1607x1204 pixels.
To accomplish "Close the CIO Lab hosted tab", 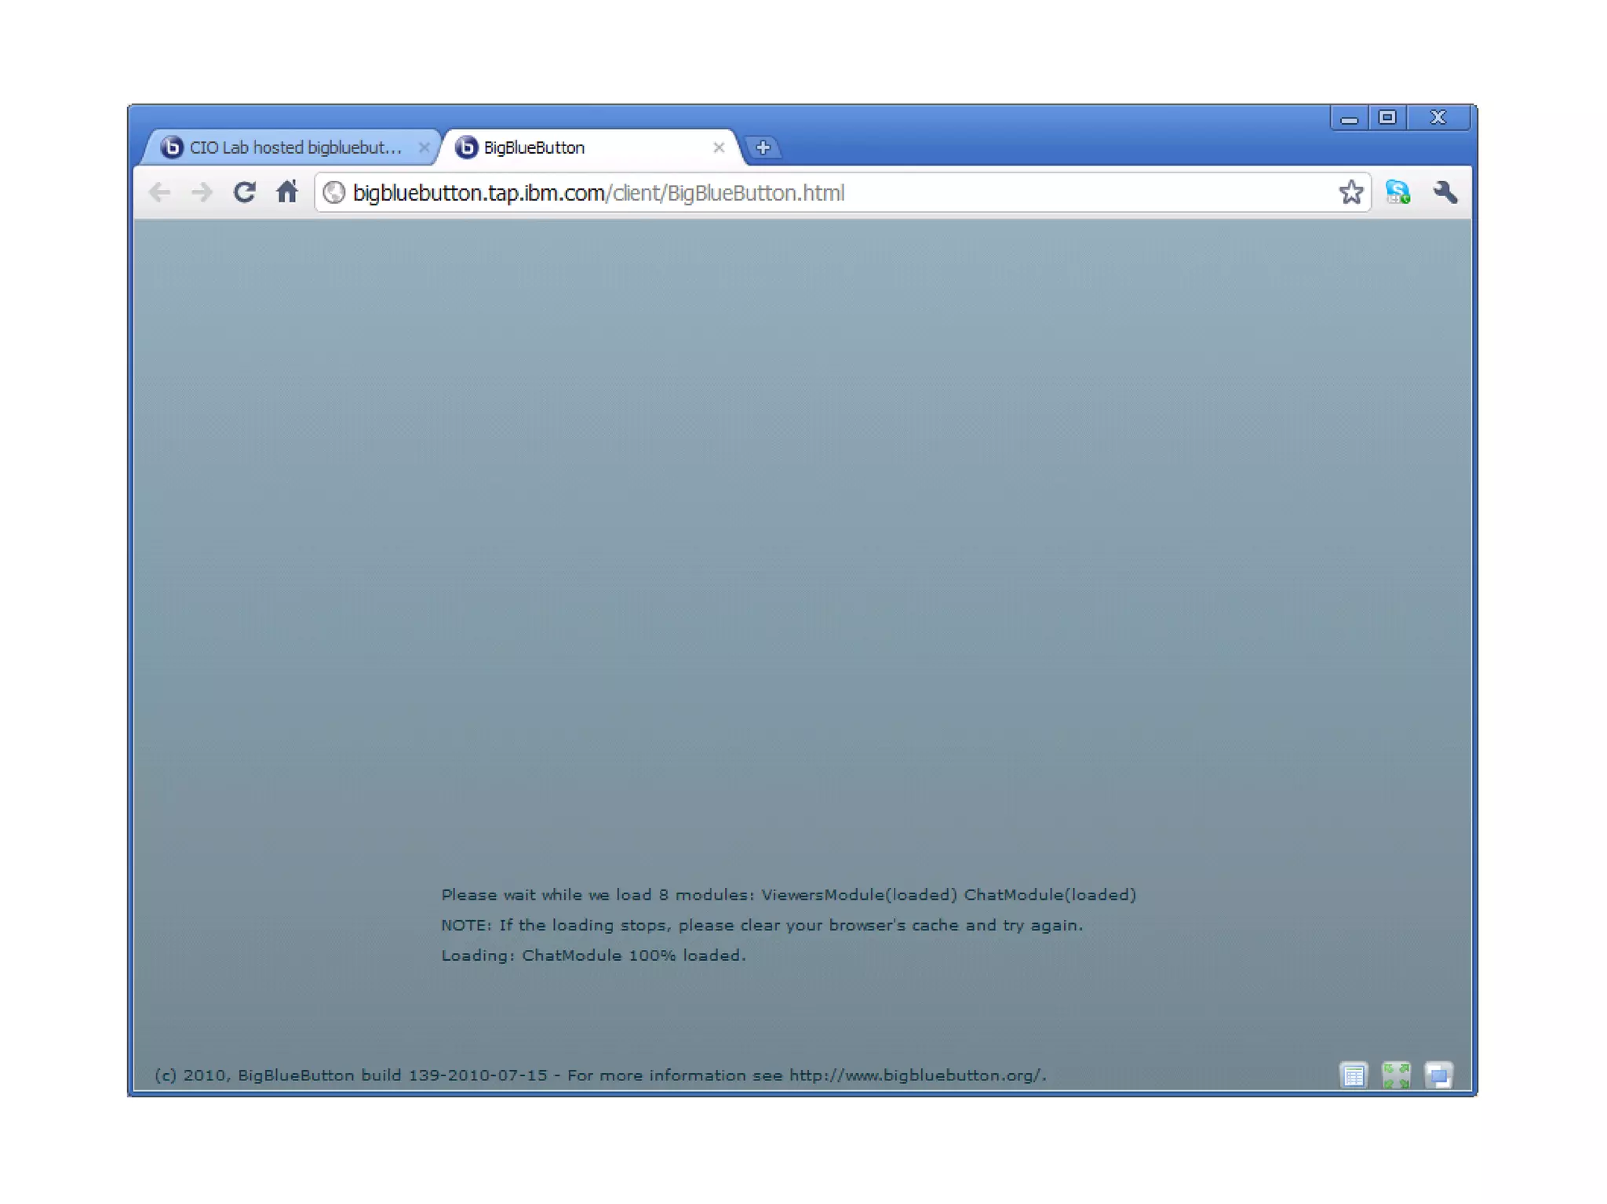I will [424, 147].
